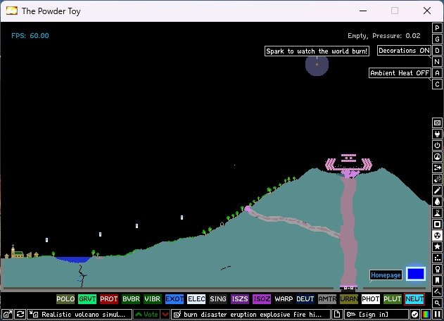The width and height of the screenshot is (444, 321).
Task: Open the Sensors gauge category icon
Action: [x=437, y=156]
